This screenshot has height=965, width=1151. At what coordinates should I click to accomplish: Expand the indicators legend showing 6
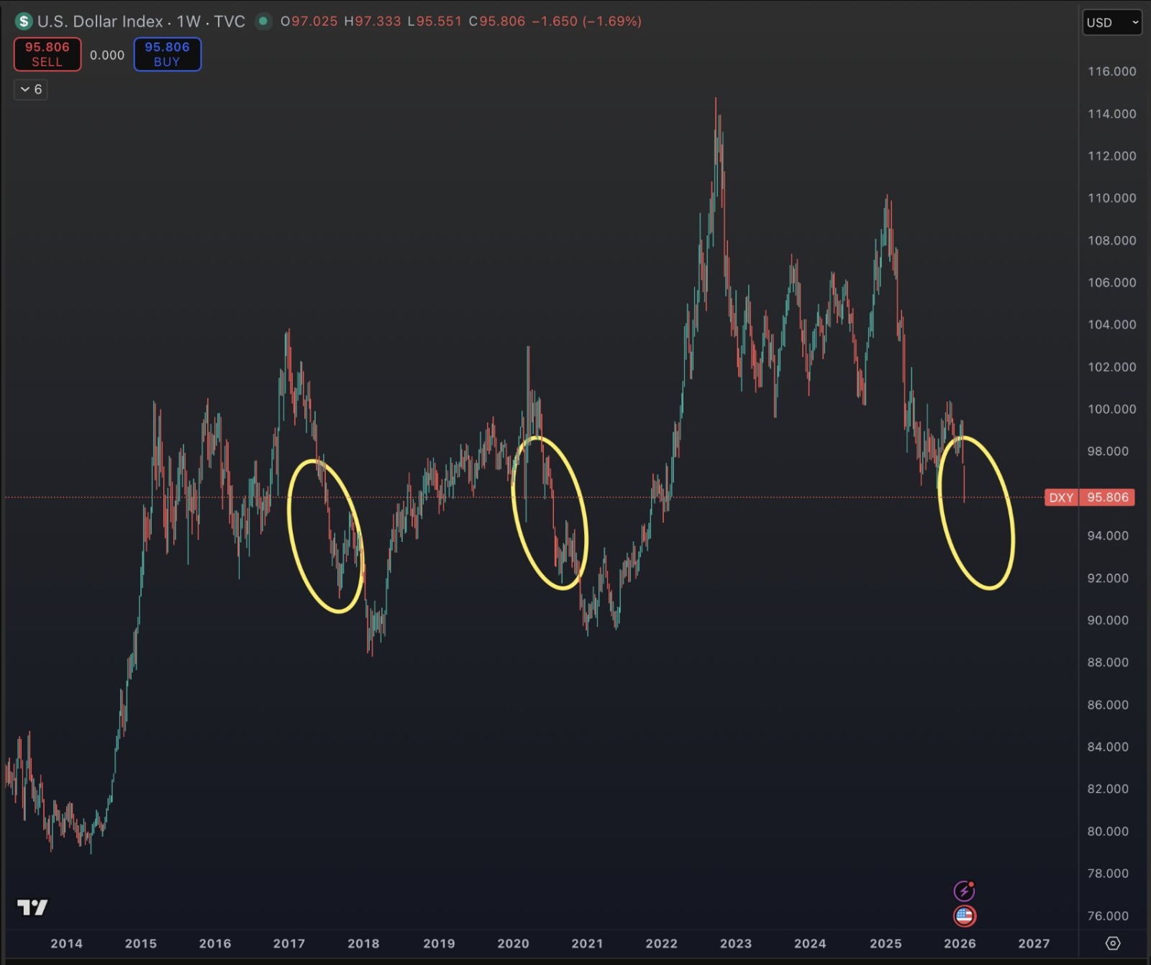(x=31, y=89)
